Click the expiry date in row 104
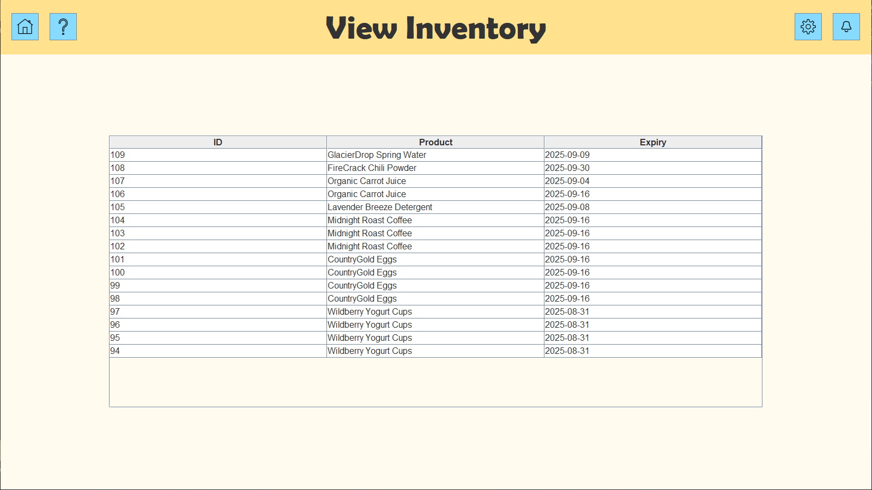The width and height of the screenshot is (872, 490). pyautogui.click(x=653, y=220)
